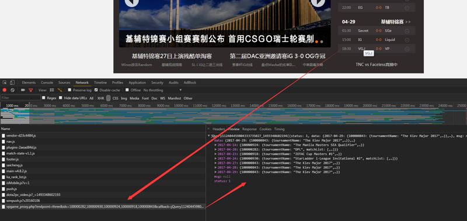Show the request Headers tab
Image resolution: width=467 pixels, height=221 pixels.
pos(218,129)
